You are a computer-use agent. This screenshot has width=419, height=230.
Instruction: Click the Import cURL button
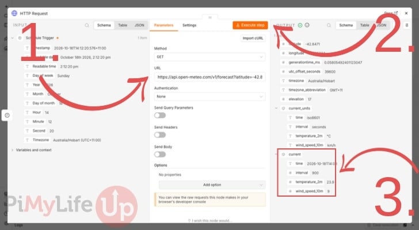253,38
